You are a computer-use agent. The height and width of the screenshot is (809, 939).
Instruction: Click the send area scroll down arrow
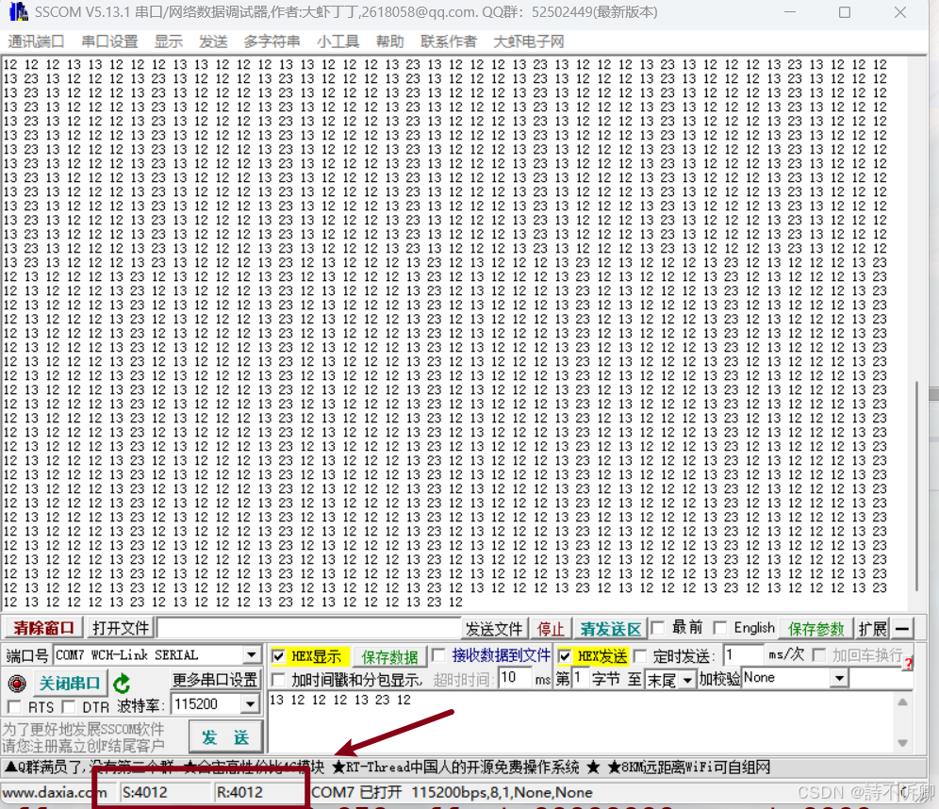(902, 743)
